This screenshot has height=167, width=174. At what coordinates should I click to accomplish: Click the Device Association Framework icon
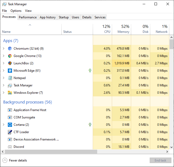pos(10,139)
